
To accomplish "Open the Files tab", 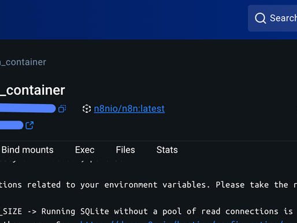I will [125, 150].
